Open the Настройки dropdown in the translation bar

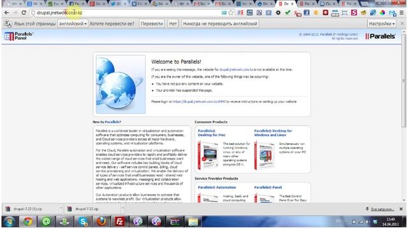pos(382,24)
